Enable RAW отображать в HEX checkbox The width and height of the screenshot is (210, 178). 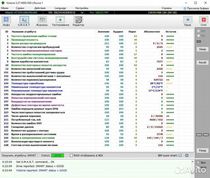point(71,155)
